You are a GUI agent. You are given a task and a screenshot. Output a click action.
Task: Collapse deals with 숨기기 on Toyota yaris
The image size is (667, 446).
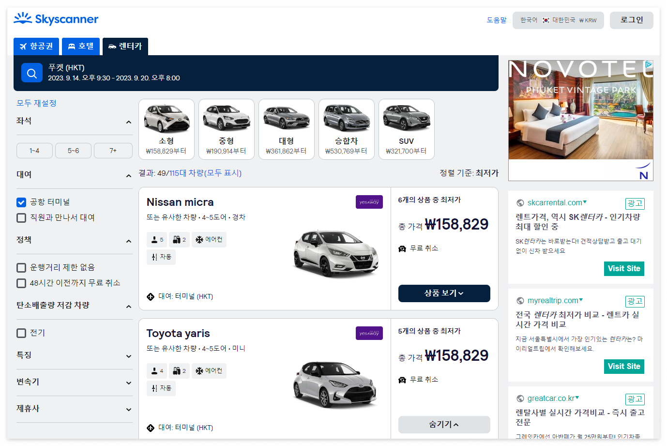pos(444,425)
